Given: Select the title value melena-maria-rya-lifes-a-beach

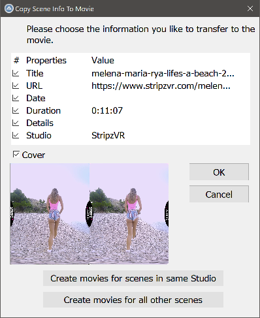Looking at the screenshot, I should click(x=163, y=74).
